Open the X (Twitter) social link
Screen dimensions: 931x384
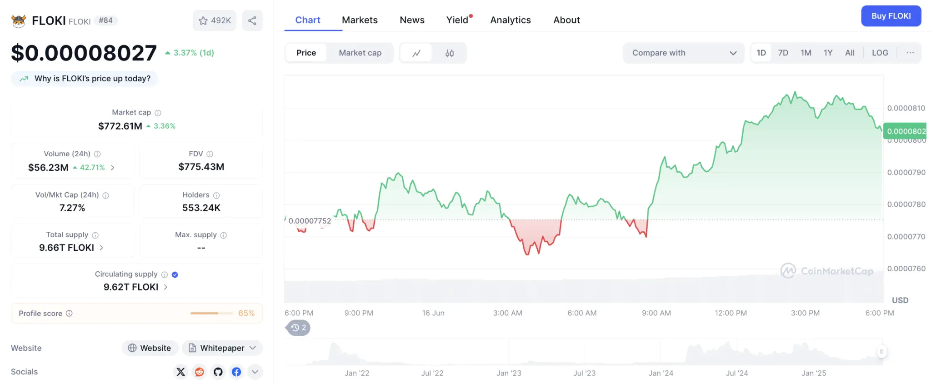pyautogui.click(x=180, y=372)
